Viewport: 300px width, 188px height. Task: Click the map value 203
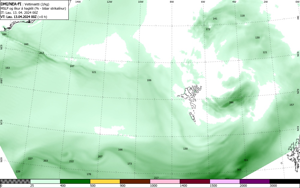46,161
